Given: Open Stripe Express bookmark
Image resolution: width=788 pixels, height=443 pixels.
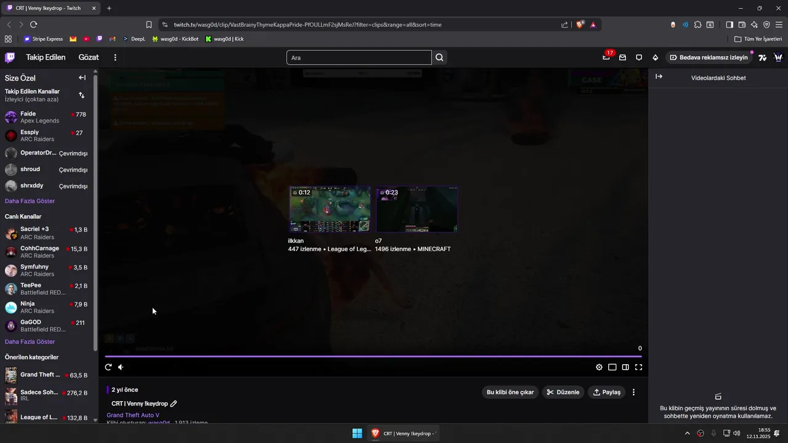Looking at the screenshot, I should 43,39.
